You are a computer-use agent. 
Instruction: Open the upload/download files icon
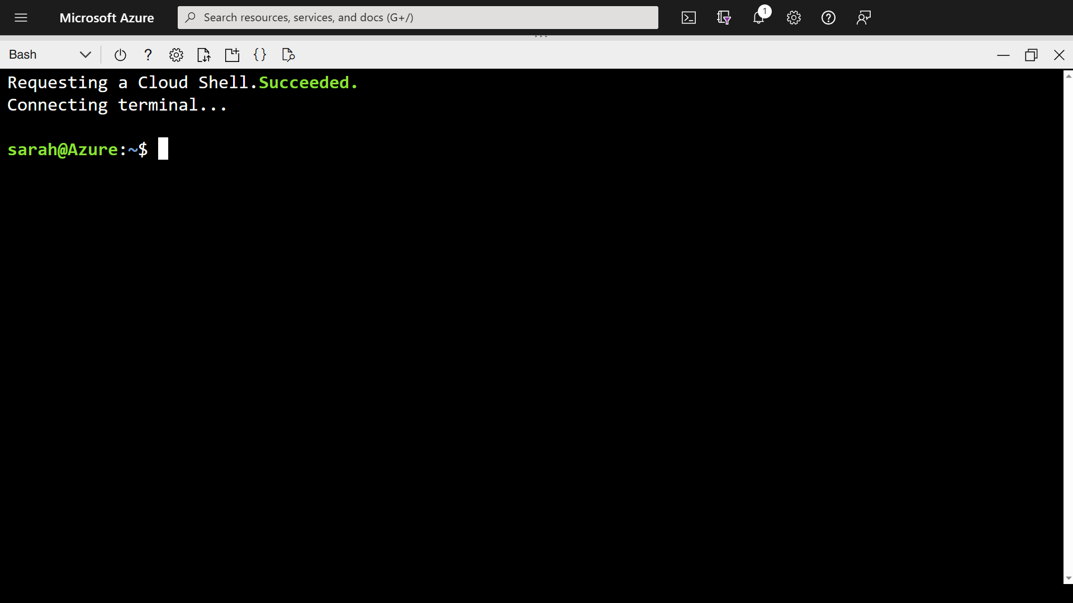(x=204, y=55)
